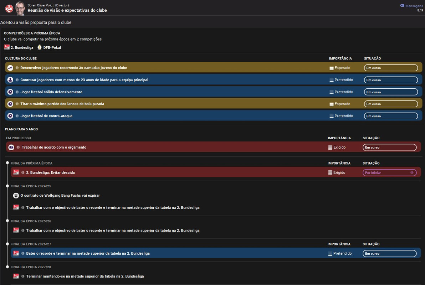Image resolution: width=425 pixels, height=285 pixels.
Task: Open 'O contrato de Wolfgang Bang Fuchs vai expirar'
Action: click(x=60, y=195)
